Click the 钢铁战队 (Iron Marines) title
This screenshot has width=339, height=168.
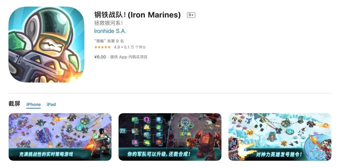point(137,15)
